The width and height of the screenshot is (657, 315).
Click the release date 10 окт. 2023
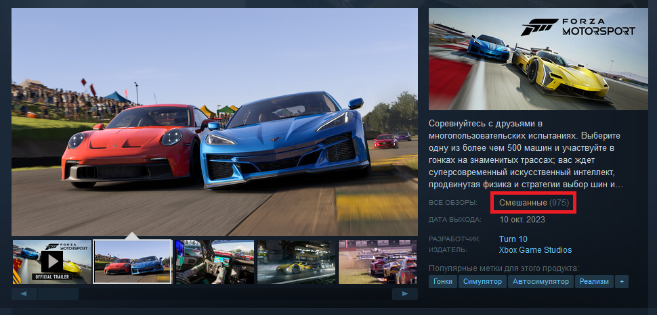522,219
